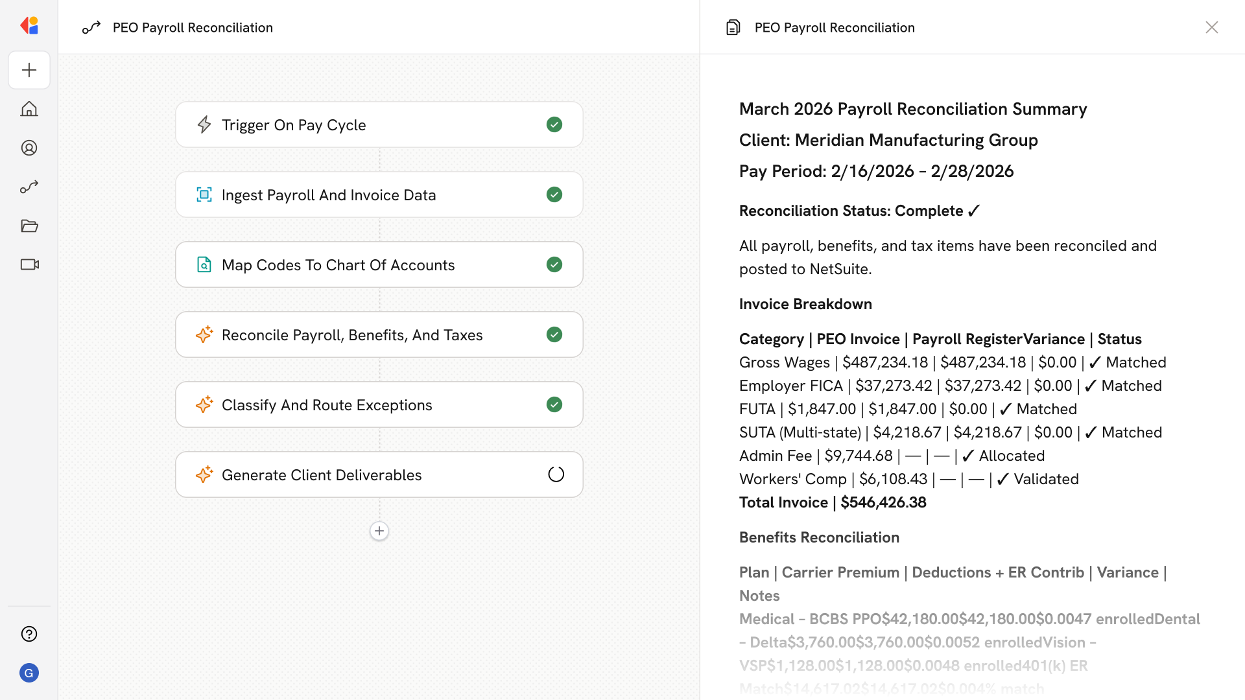Add a new step below workflow
1245x700 pixels.
pyautogui.click(x=379, y=531)
